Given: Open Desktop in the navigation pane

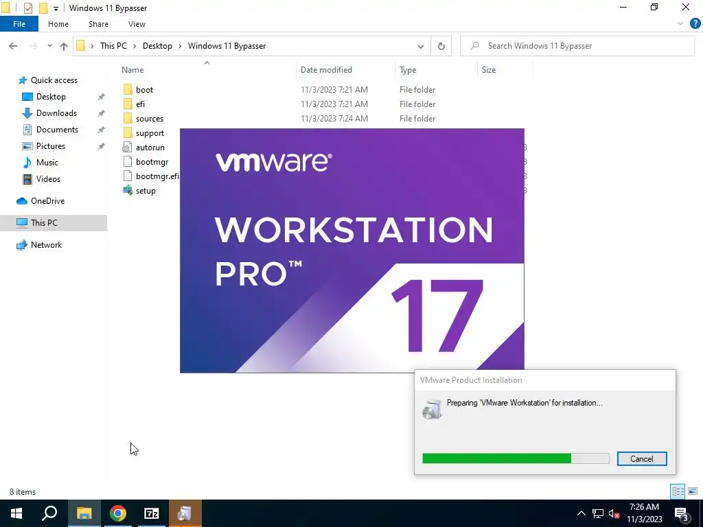Looking at the screenshot, I should 51,97.
